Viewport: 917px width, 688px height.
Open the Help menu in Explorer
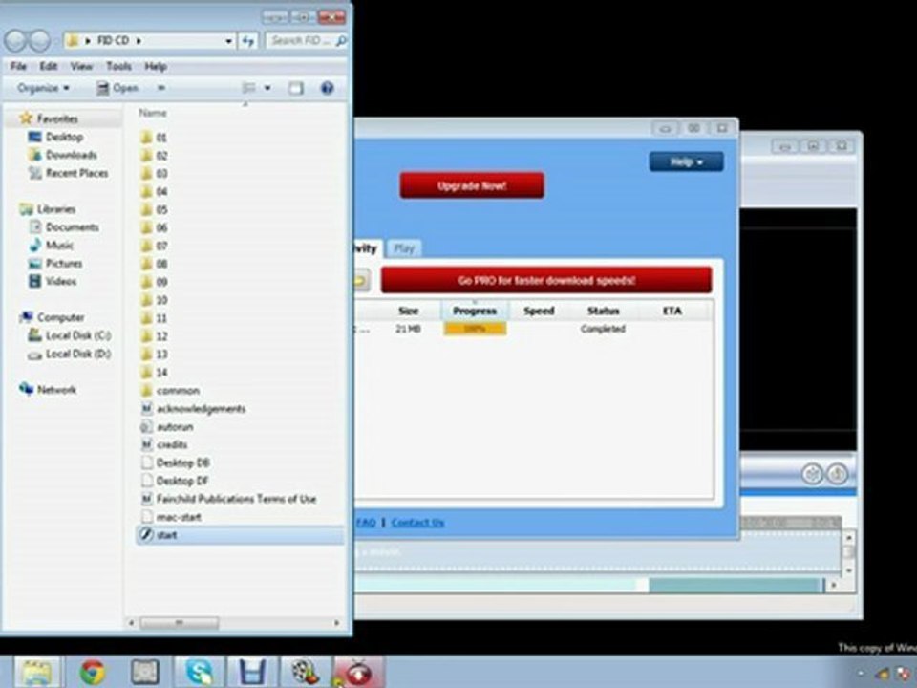[156, 67]
